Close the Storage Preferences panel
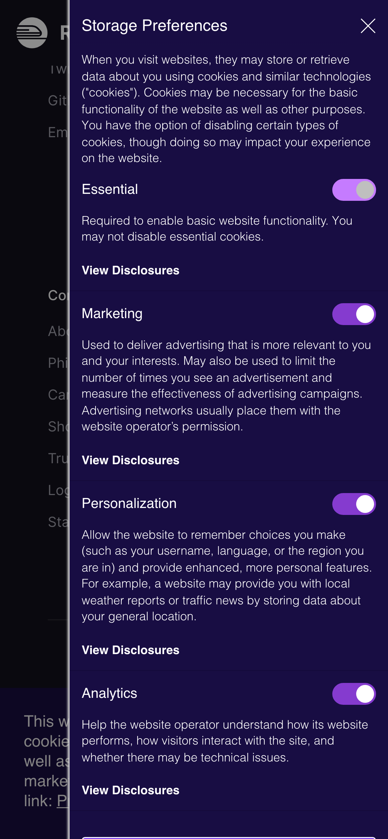Viewport: 388px width, 839px height. [x=368, y=26]
